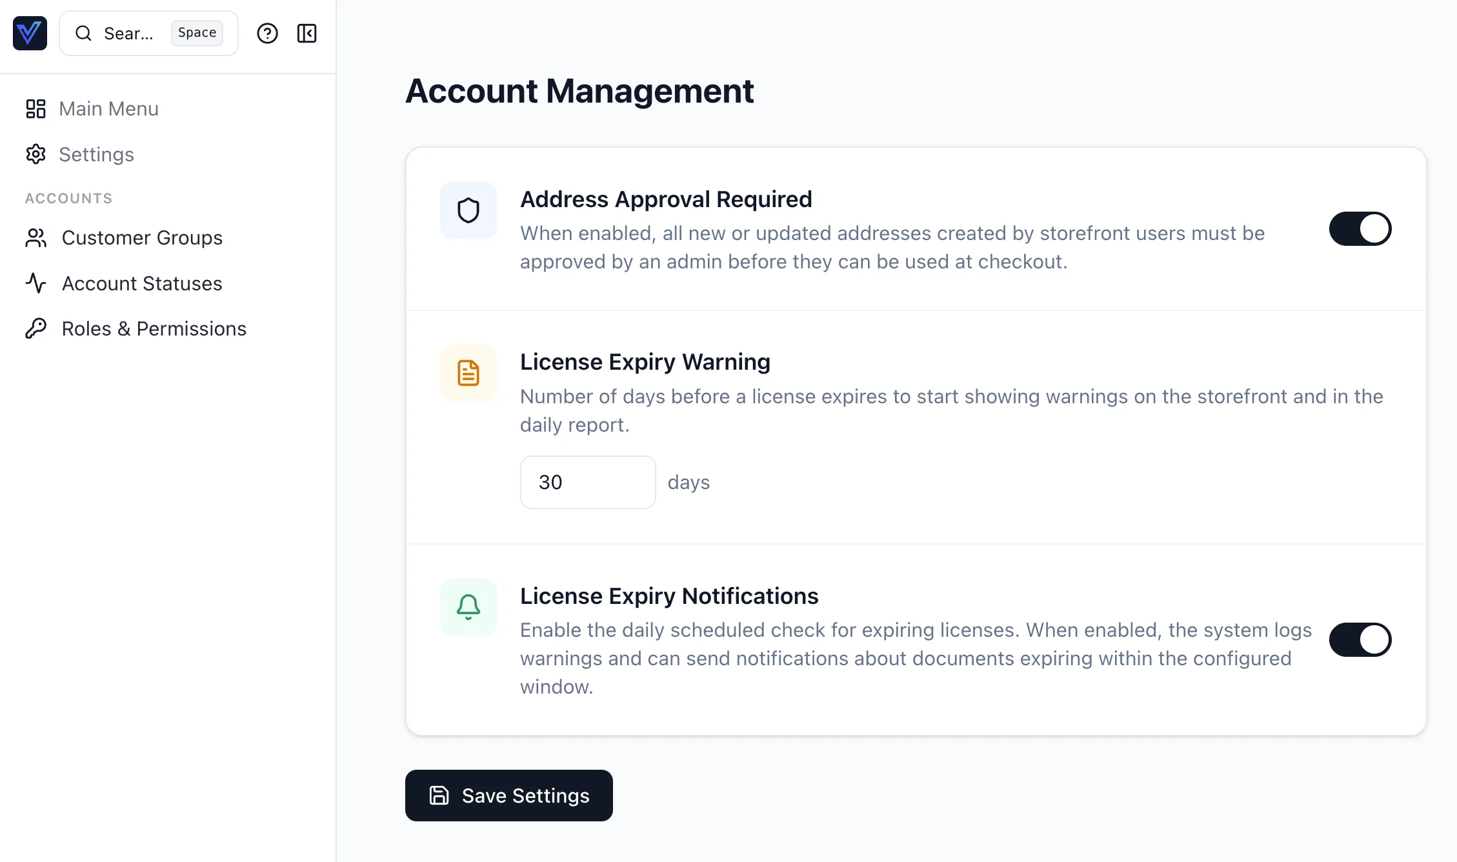1457x862 pixels.
Task: Click the shield icon for Address Approval
Action: coord(468,210)
